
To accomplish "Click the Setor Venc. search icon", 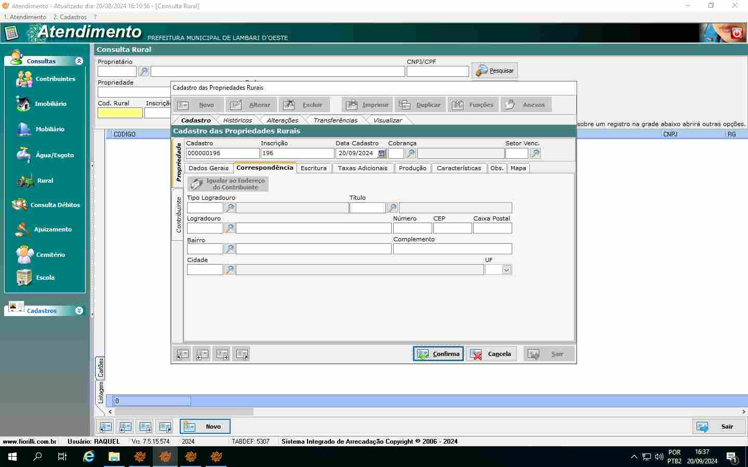I will pos(535,154).
